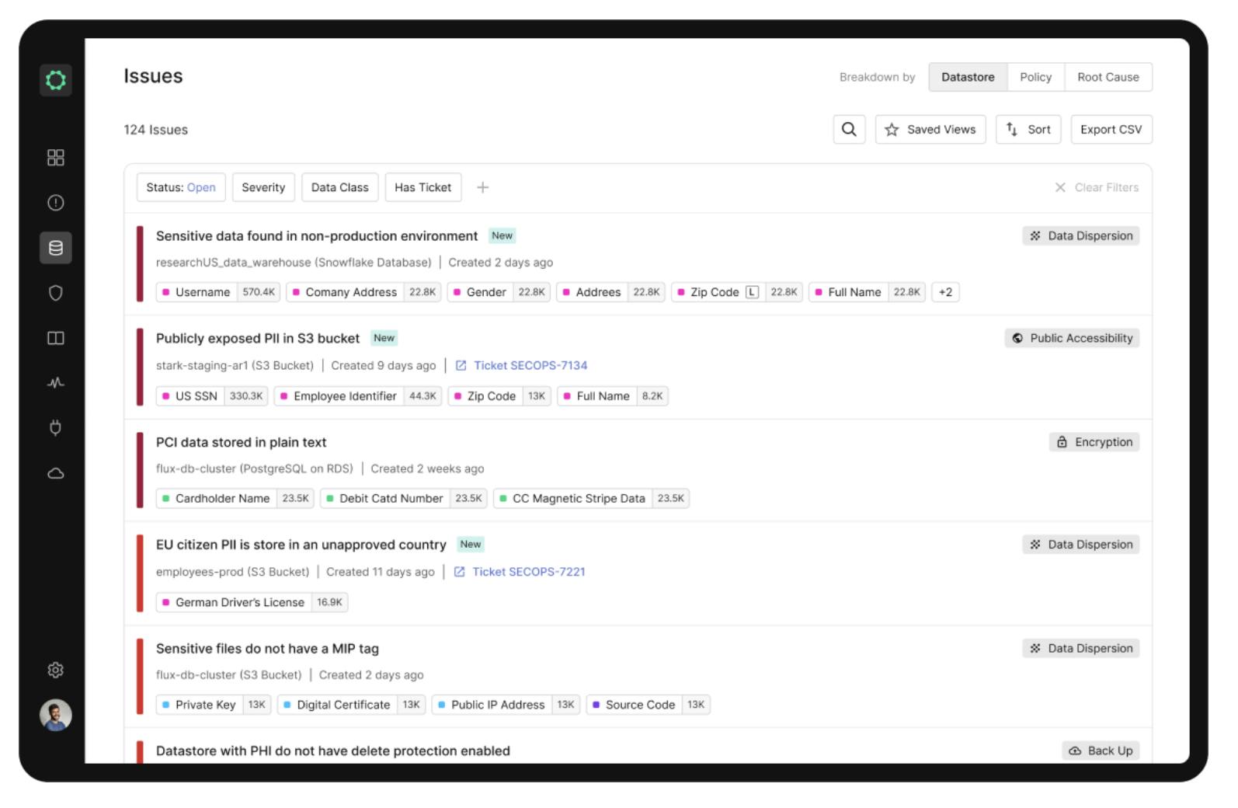Click the Source Code chip
This screenshot has width=1238, height=808.
[x=649, y=705]
